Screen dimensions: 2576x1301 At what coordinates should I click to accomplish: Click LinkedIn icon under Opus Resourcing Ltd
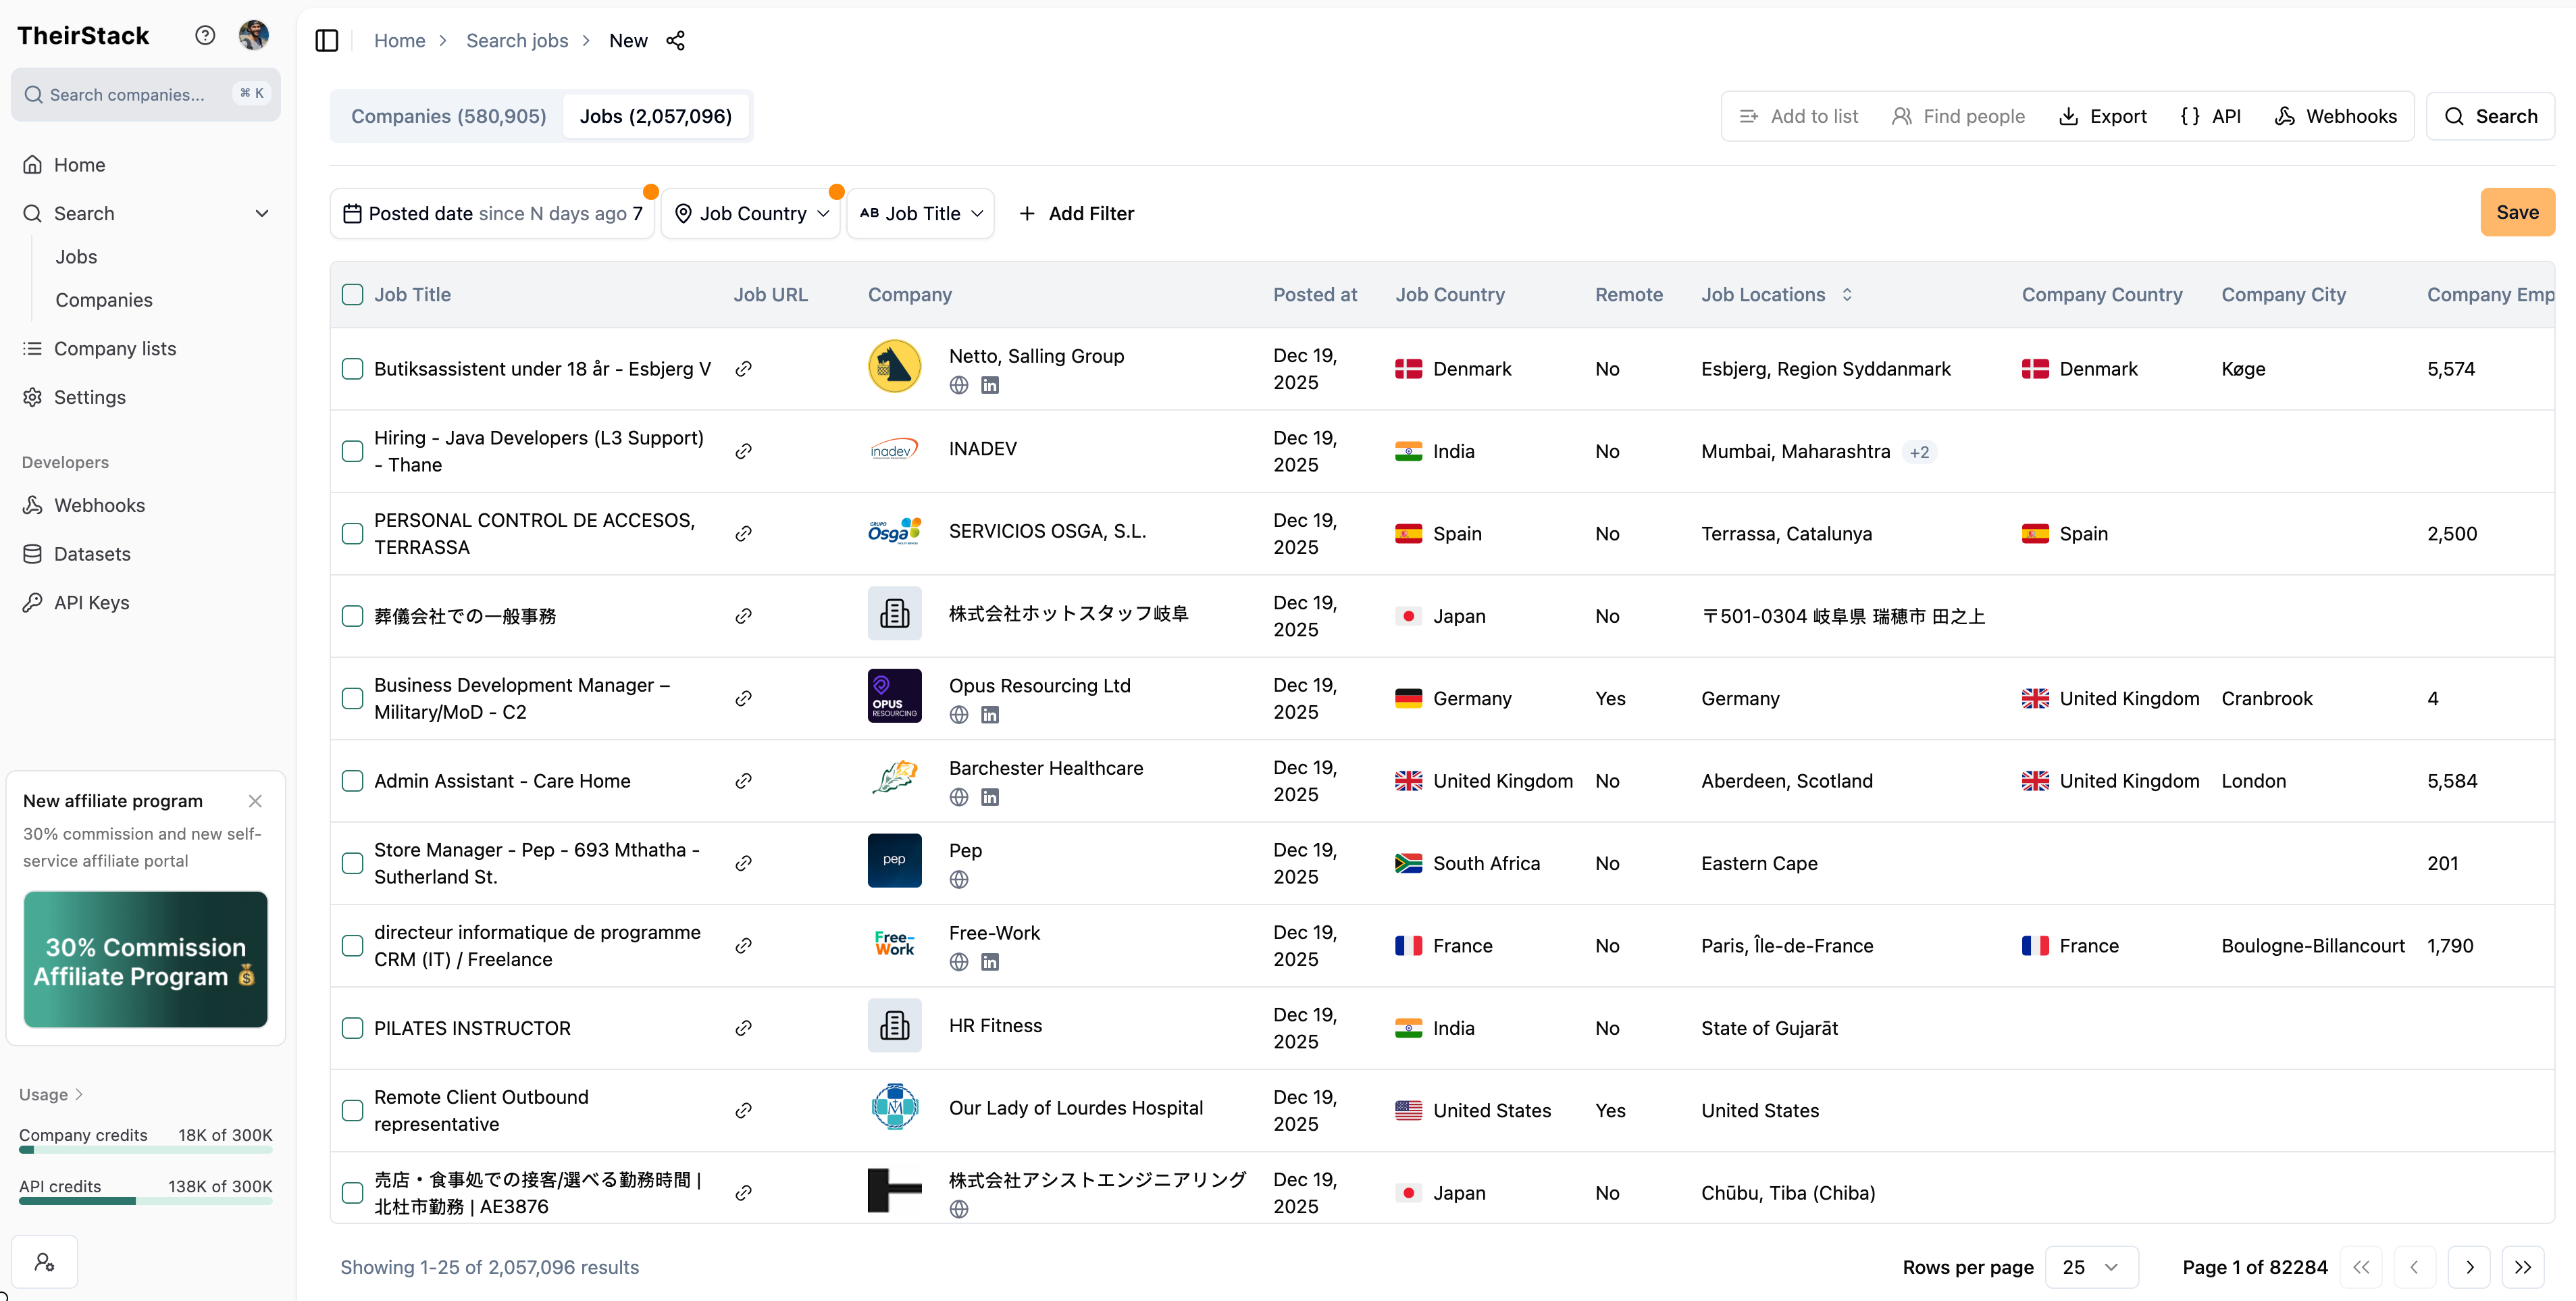(989, 715)
